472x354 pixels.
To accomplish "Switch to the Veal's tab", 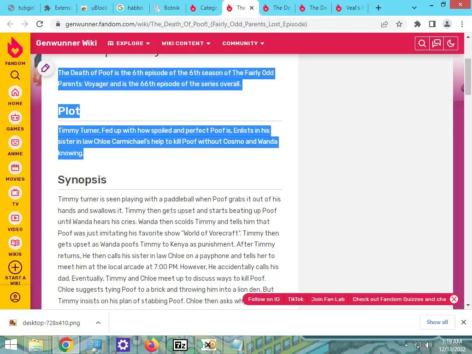I will pyautogui.click(x=350, y=8).
